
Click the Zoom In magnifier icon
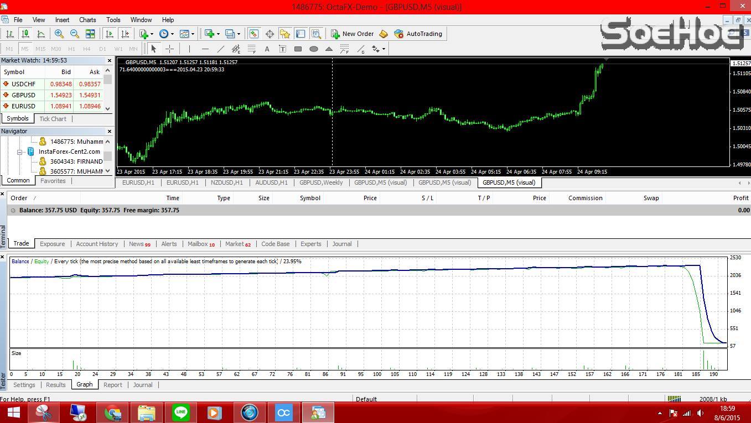(x=59, y=34)
